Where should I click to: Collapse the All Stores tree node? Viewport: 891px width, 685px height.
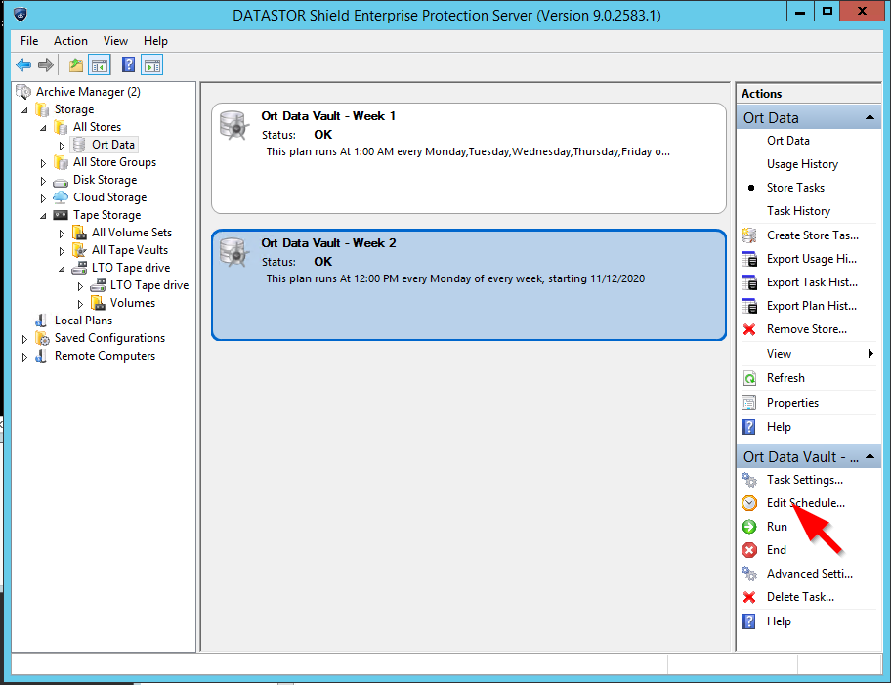click(43, 128)
